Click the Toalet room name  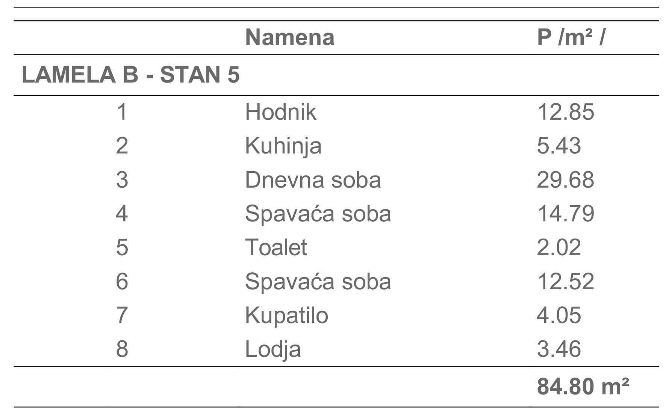[x=276, y=247]
